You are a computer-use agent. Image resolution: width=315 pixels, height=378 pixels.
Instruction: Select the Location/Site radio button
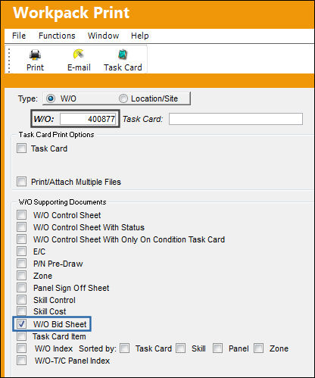click(123, 98)
